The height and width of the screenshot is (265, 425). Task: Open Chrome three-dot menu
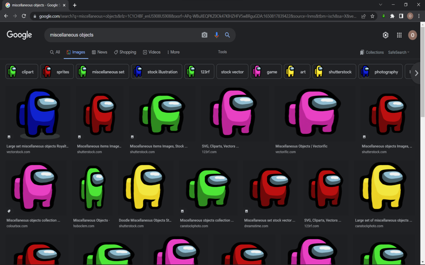click(x=419, y=16)
